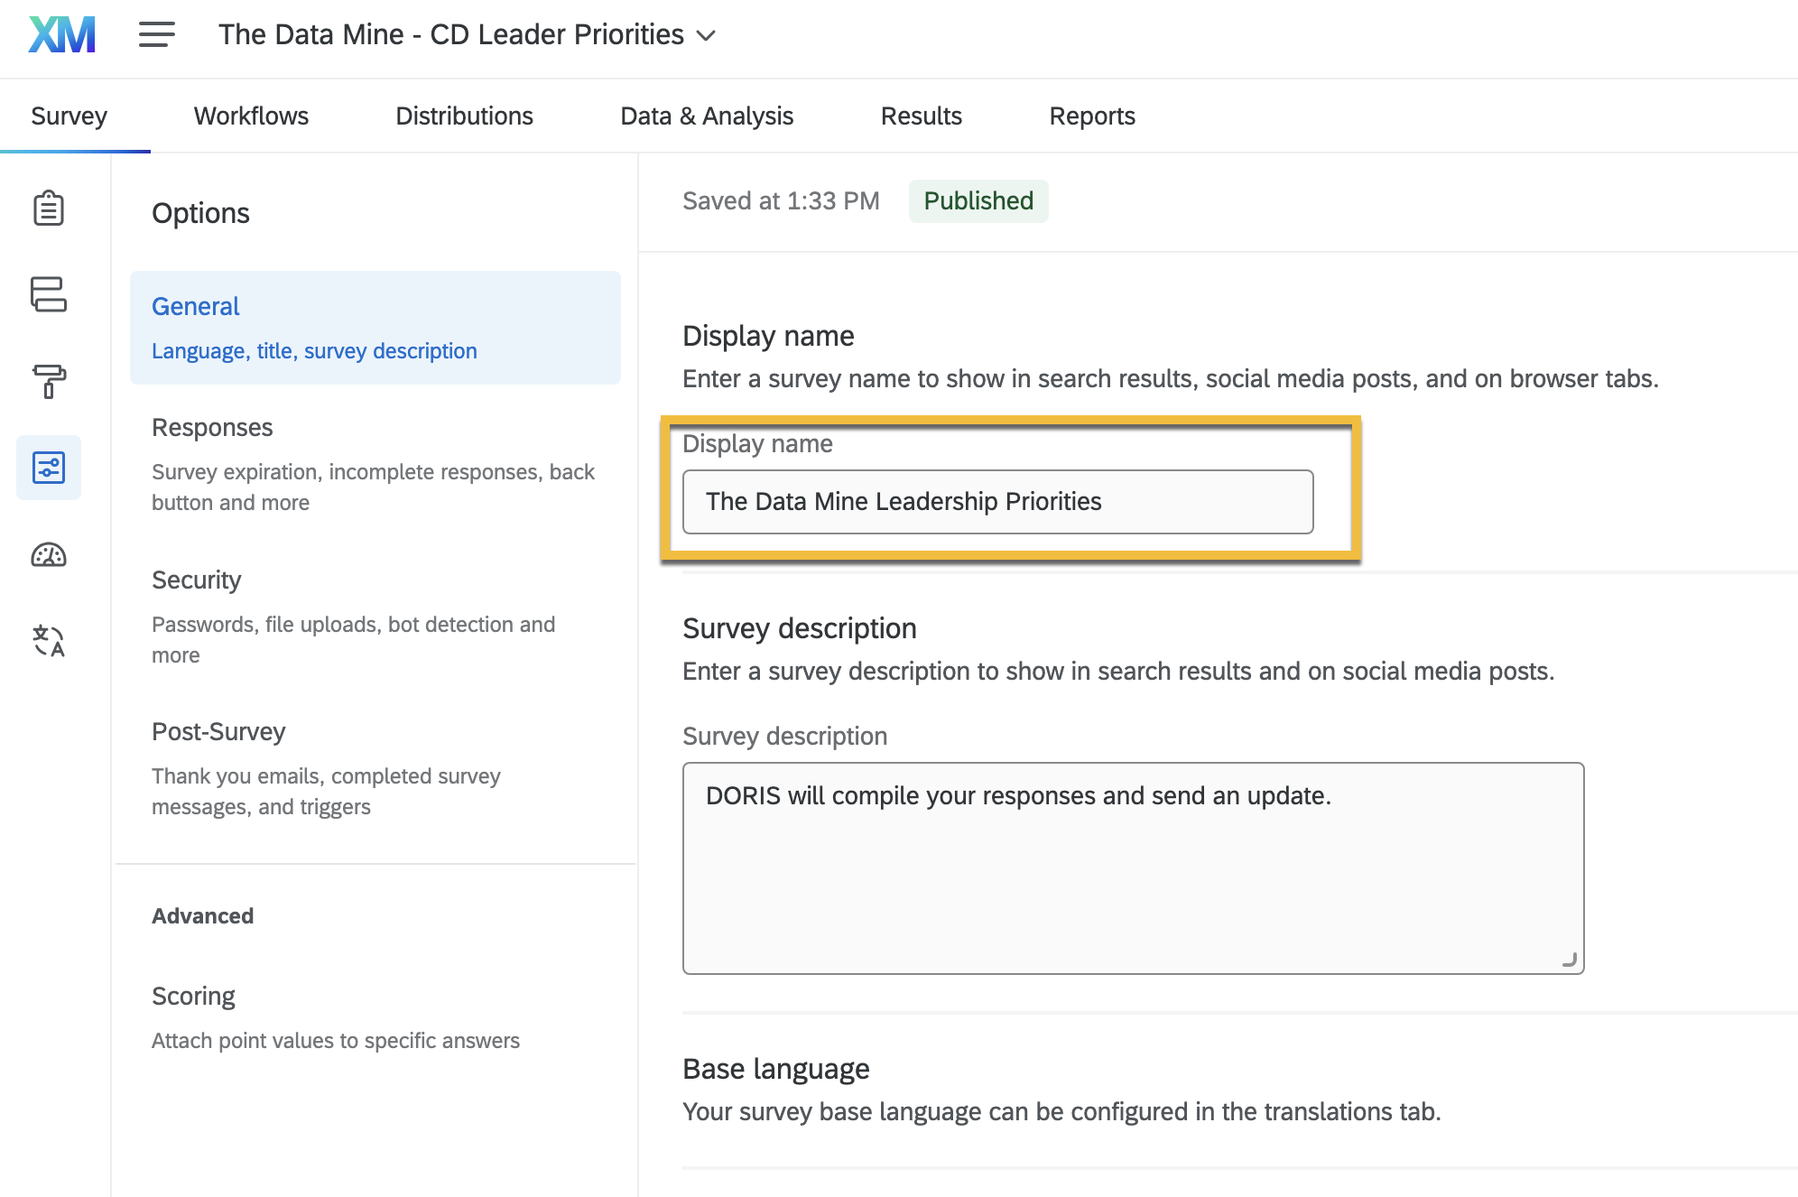Click into the Display name input field
This screenshot has height=1197, width=1798.
997,502
